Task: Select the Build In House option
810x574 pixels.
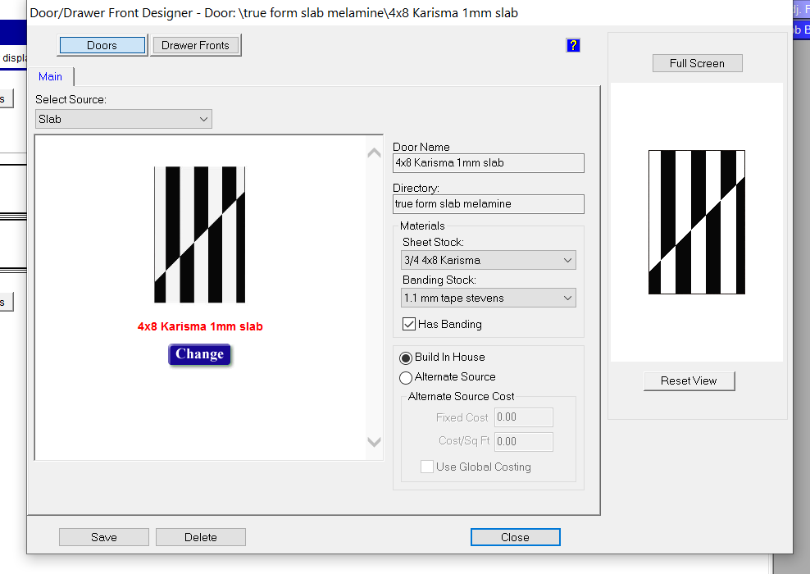Action: coord(406,358)
